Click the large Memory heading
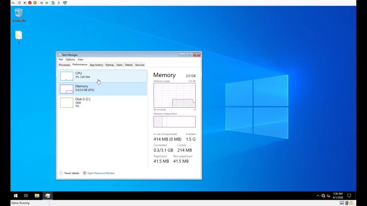Screen dimensions: 367x206 tap(164, 75)
